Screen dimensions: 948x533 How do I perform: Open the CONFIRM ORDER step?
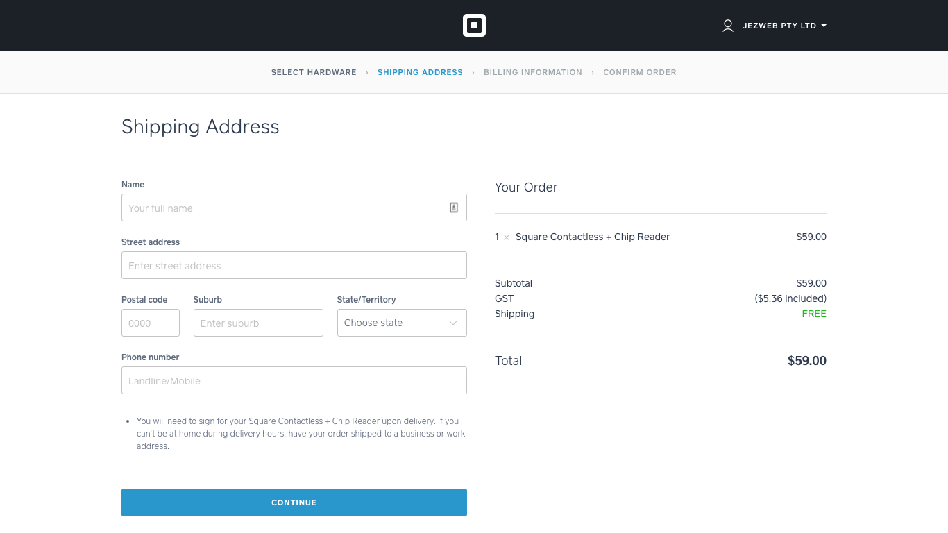(x=640, y=72)
